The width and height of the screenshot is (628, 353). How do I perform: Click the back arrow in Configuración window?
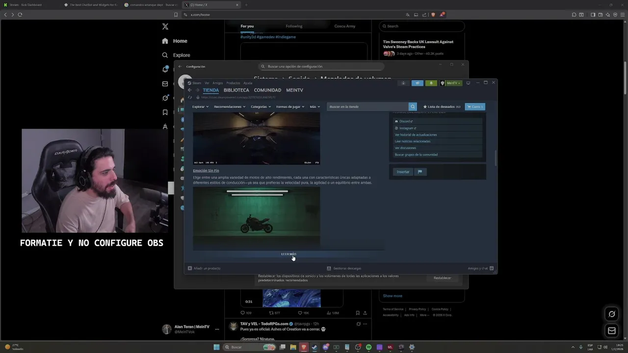point(180,66)
